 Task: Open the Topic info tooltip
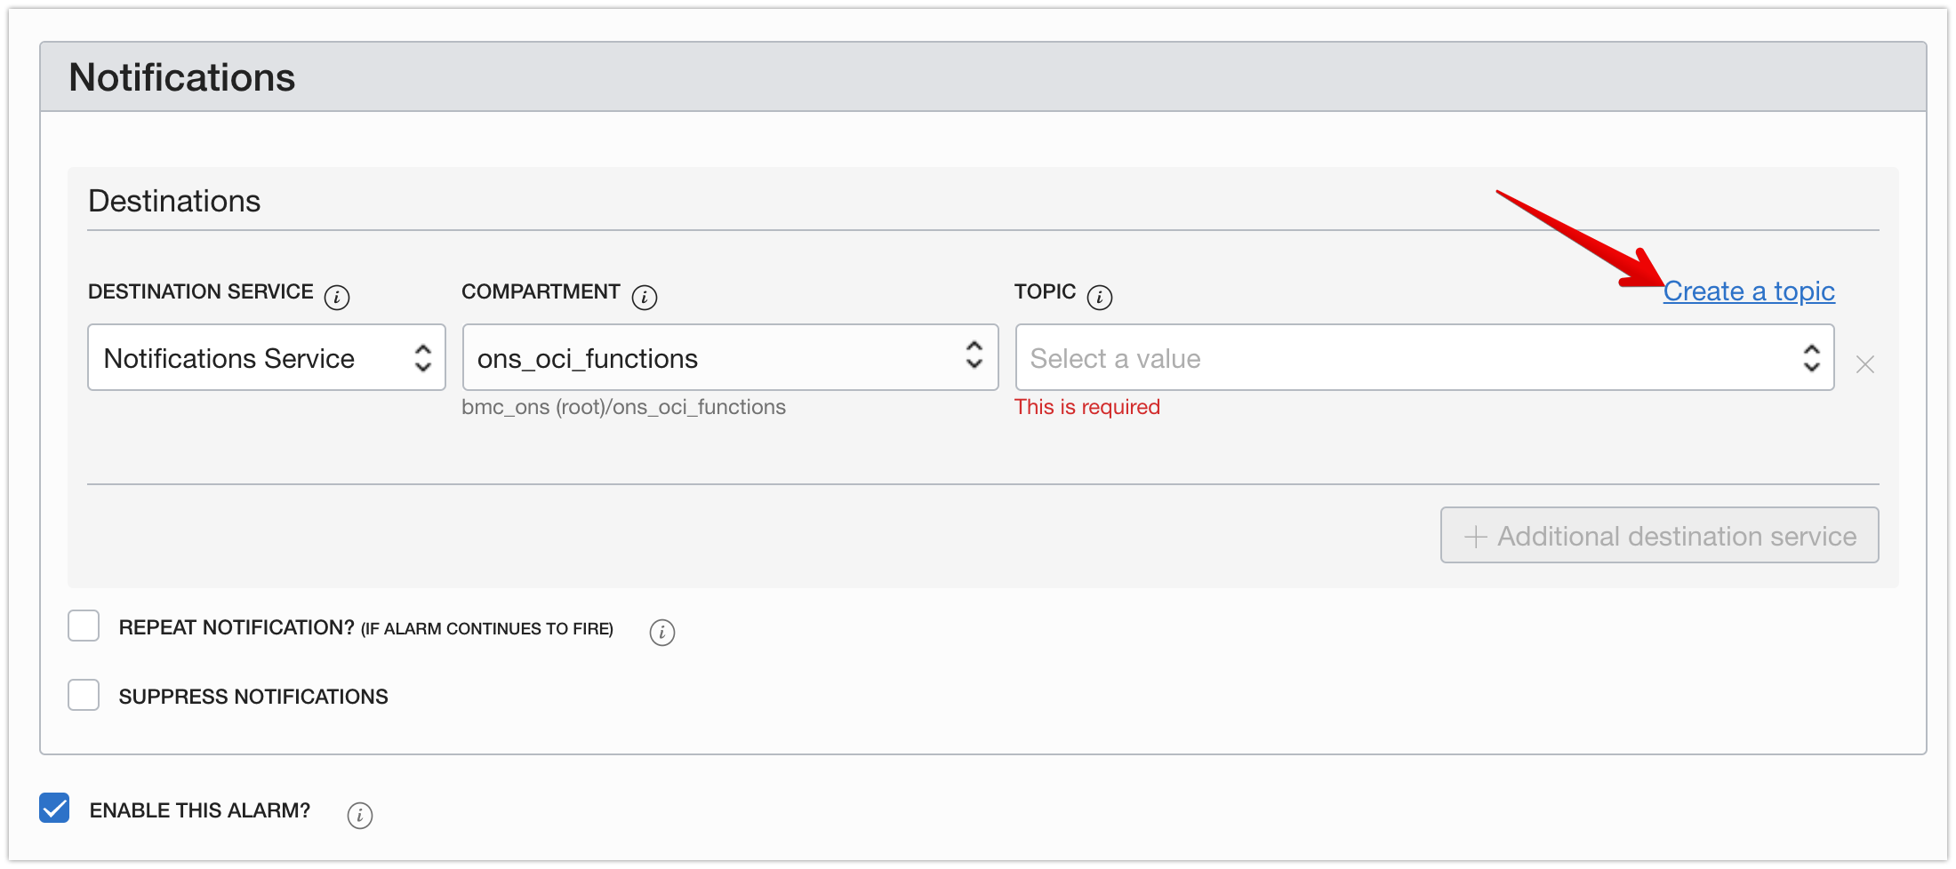[x=1100, y=297]
